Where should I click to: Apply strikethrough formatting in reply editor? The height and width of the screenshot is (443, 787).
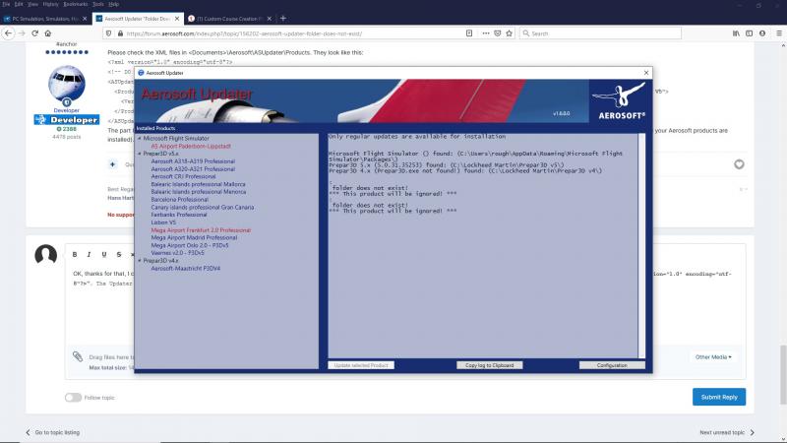(x=119, y=255)
